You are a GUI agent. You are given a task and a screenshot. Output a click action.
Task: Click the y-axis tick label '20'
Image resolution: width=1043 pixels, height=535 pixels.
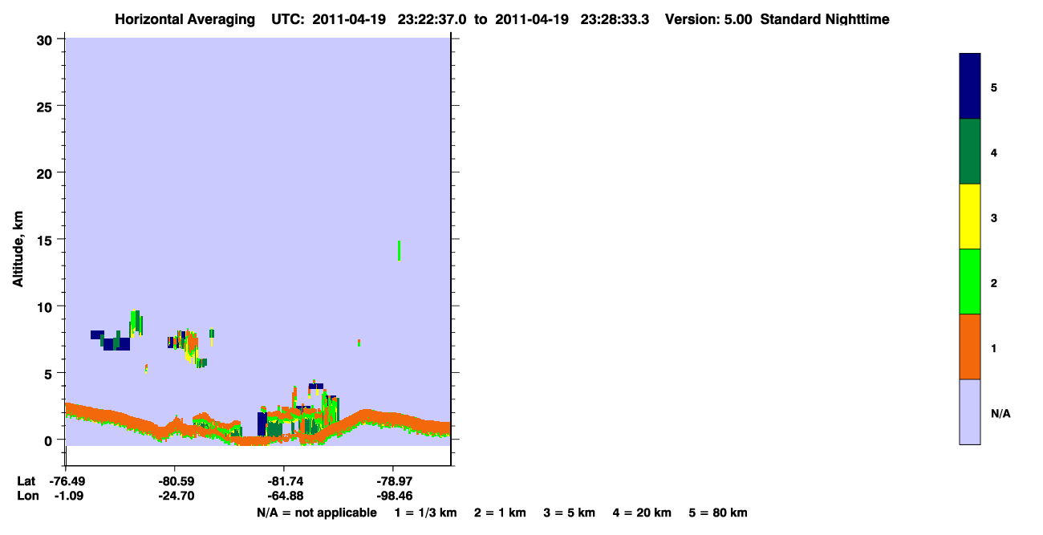[46, 172]
